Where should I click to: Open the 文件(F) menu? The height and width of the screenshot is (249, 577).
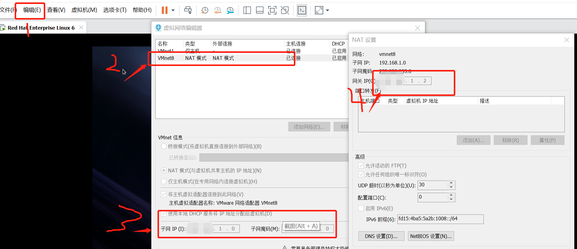pos(8,10)
